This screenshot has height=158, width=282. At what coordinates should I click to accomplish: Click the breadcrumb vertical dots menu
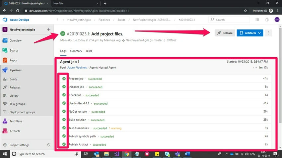58,20
